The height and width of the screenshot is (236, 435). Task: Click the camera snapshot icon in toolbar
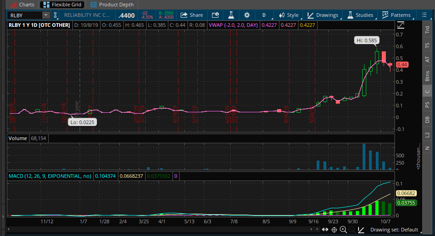pyautogui.click(x=216, y=15)
